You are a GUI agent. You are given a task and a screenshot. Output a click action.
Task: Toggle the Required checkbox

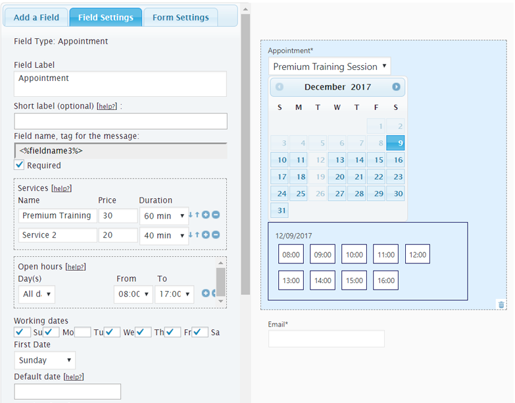(20, 165)
